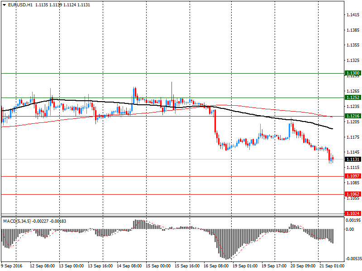Click the 1.1097 red support level label

pyautogui.click(x=352, y=176)
